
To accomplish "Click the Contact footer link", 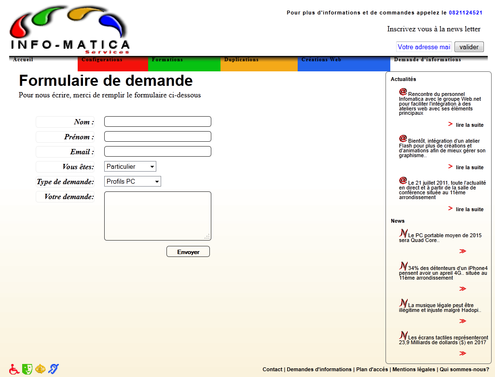I will coord(273,369).
